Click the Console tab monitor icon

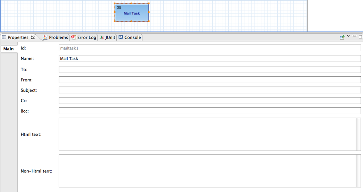[x=121, y=37]
